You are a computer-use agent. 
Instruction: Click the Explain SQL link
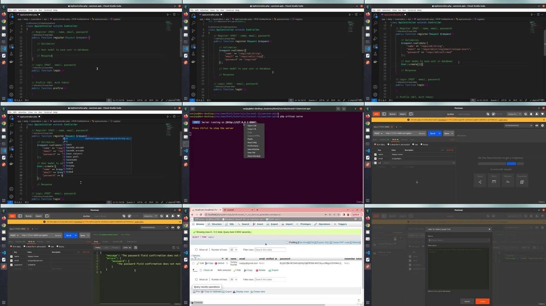(323, 242)
